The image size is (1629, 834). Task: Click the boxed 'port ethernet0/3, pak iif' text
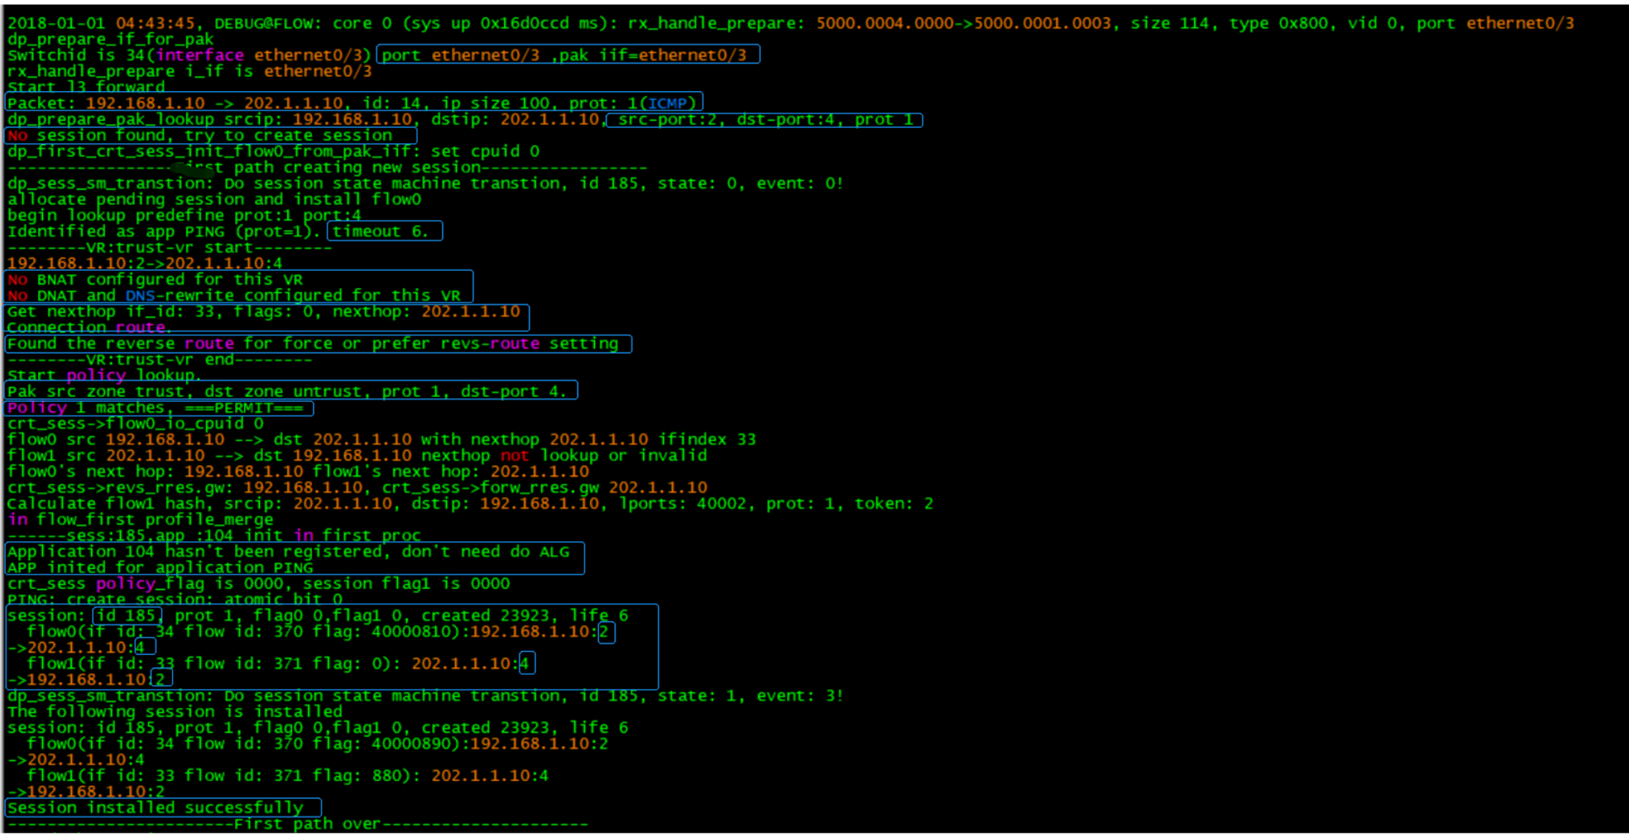(x=568, y=55)
